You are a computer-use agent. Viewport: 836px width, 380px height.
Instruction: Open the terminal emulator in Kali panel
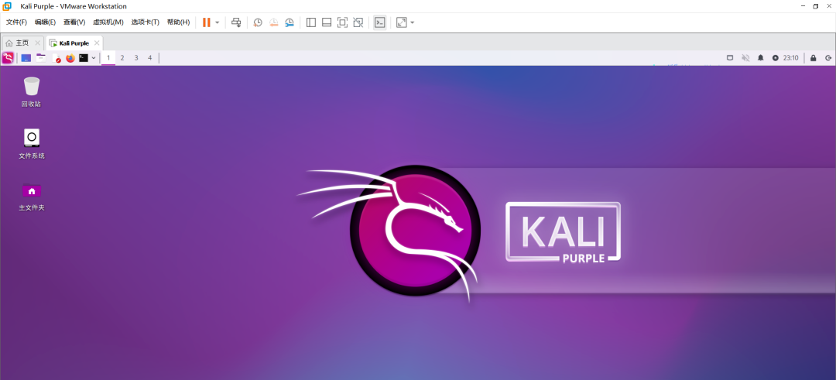(x=84, y=57)
